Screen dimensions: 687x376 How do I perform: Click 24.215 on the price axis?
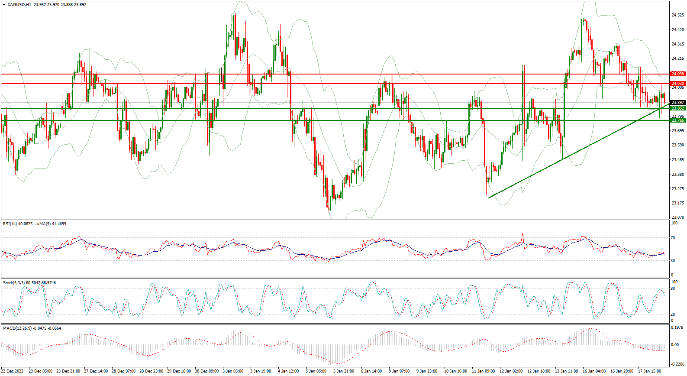point(677,58)
